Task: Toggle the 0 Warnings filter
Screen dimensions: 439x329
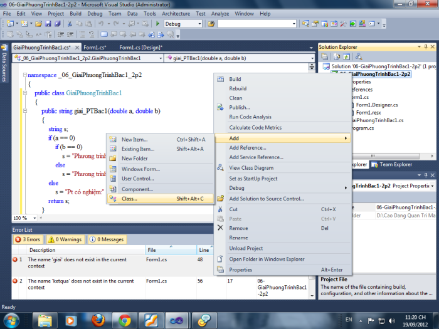Action: point(65,239)
